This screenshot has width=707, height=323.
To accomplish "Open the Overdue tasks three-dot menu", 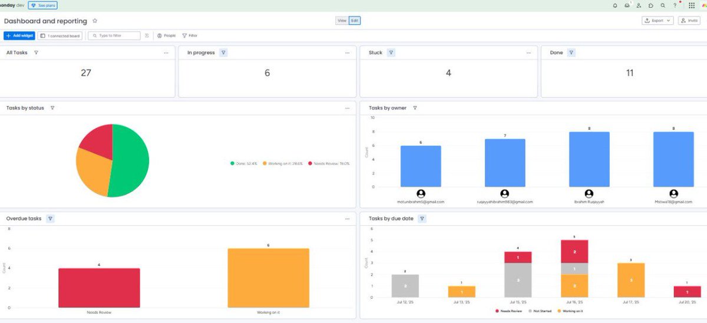I will coord(348,218).
